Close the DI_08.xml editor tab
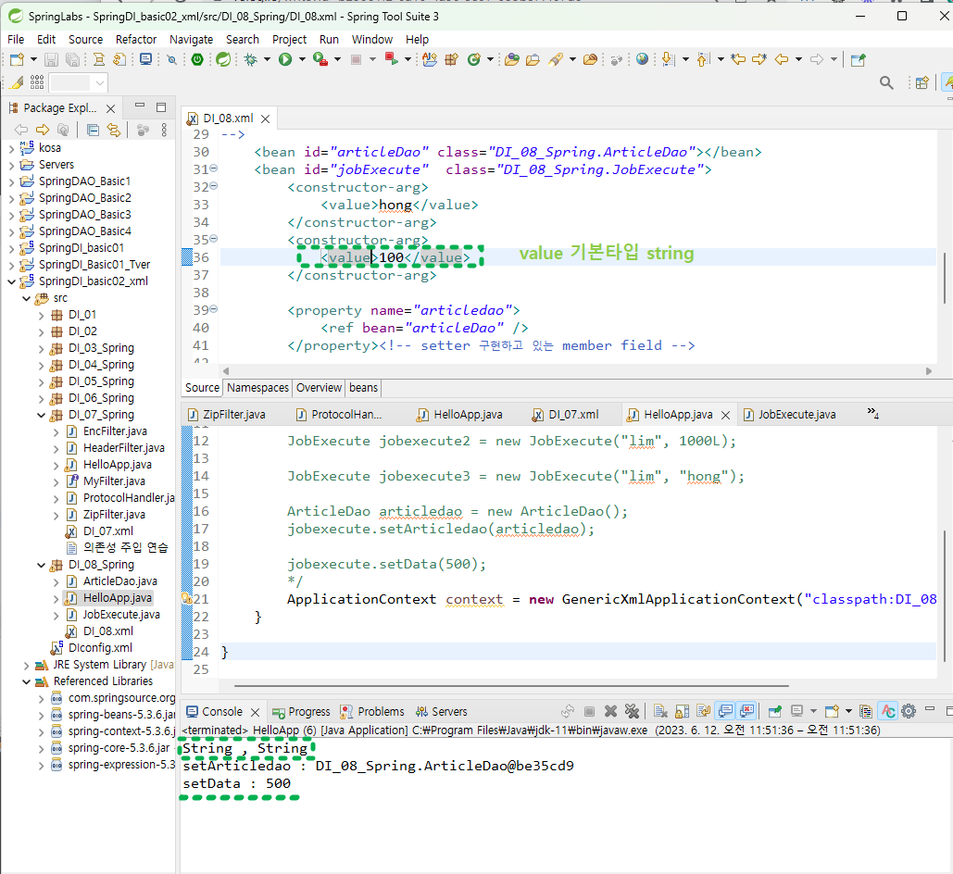The image size is (953, 874). [x=266, y=119]
